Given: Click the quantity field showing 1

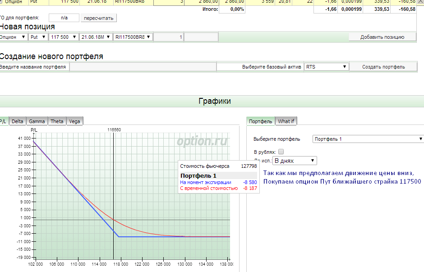Looking at the screenshot, I should click(x=168, y=37).
